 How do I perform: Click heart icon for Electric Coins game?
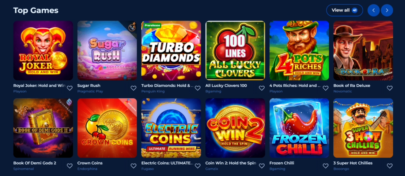(198, 166)
